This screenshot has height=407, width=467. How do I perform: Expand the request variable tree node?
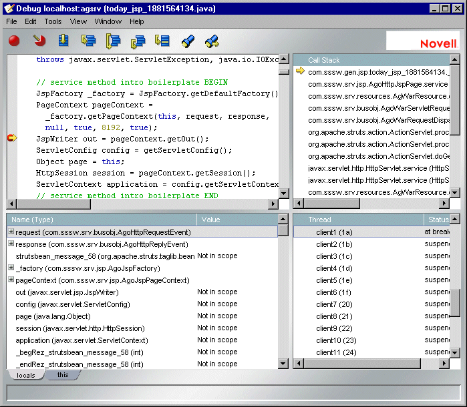point(11,232)
